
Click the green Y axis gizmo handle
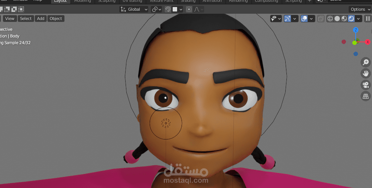pyautogui.click(x=355, y=43)
